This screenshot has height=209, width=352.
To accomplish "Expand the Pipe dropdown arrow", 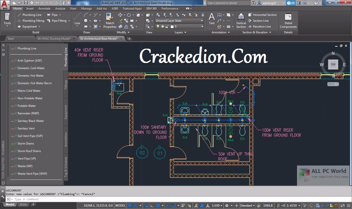I will coord(60,15).
